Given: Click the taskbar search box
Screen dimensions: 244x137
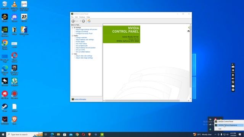Looking at the screenshot, I should point(24,134).
